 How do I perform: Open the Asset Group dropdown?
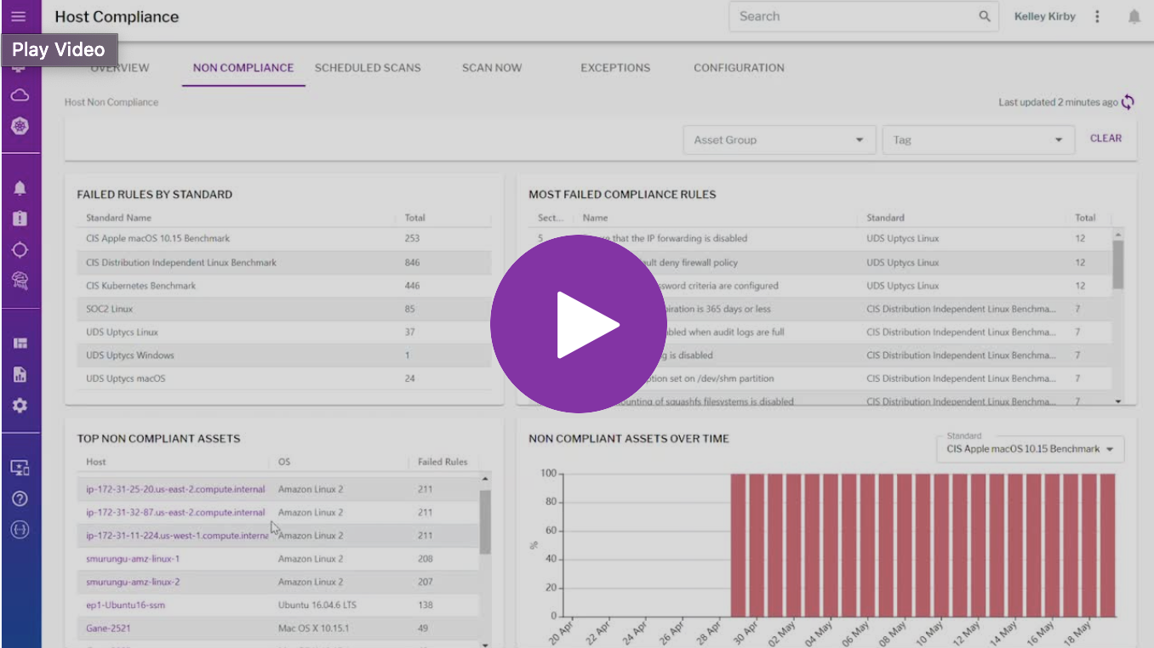(780, 140)
